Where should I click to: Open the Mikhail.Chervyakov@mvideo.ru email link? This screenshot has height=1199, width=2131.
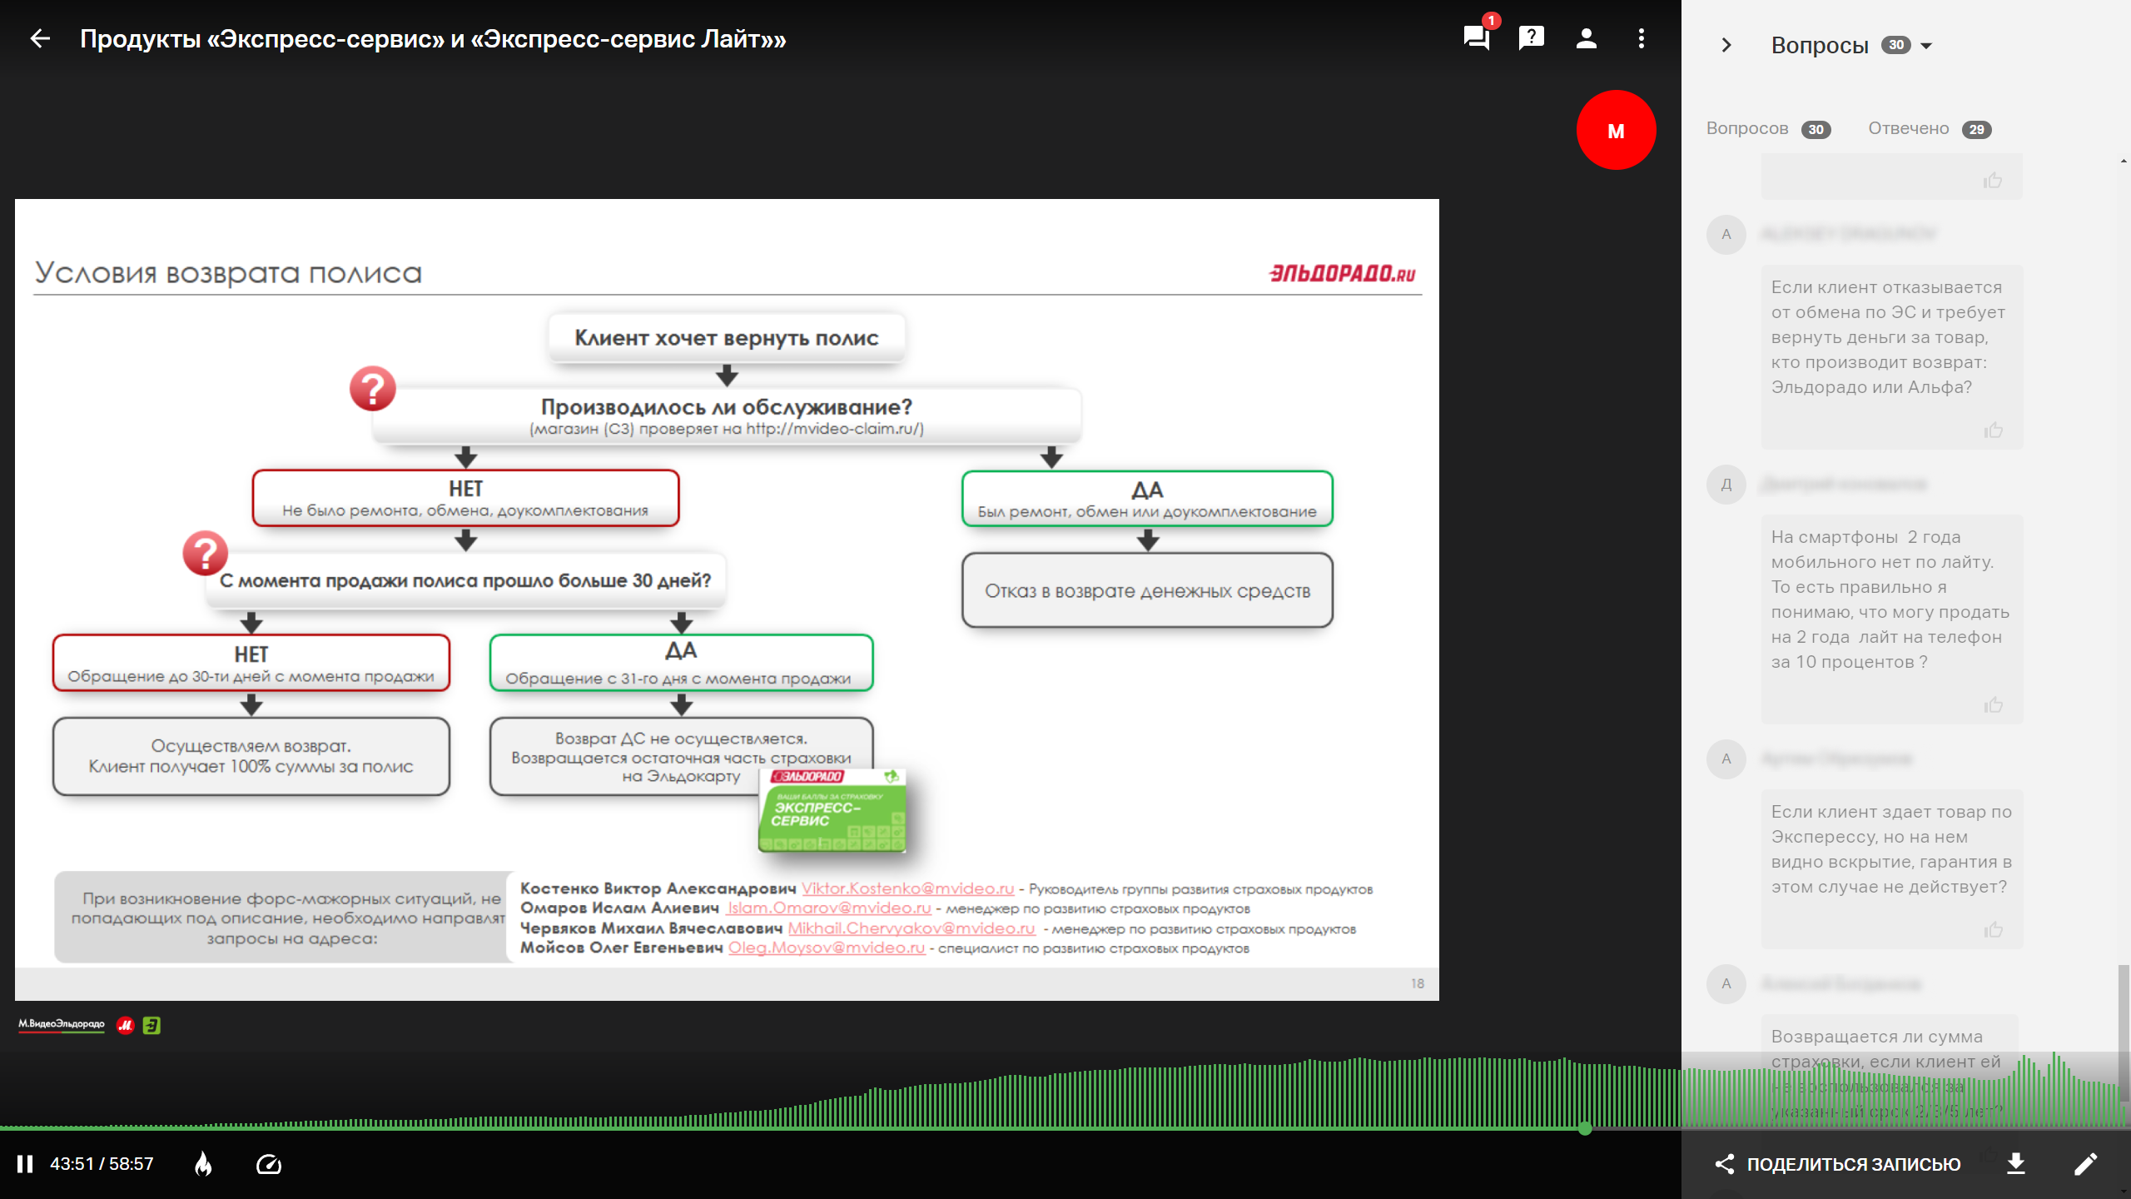coord(912,928)
